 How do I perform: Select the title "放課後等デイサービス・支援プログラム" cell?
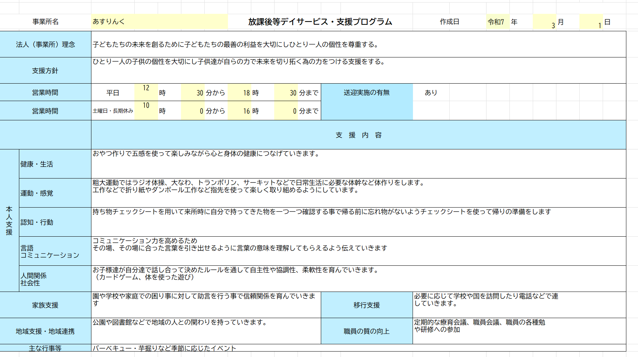(x=320, y=22)
